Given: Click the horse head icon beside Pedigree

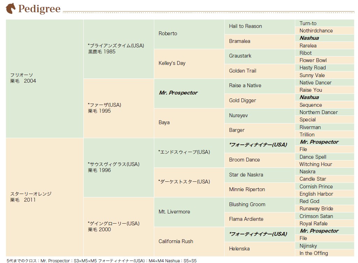Looking at the screenshot, I should [x=10, y=8].
